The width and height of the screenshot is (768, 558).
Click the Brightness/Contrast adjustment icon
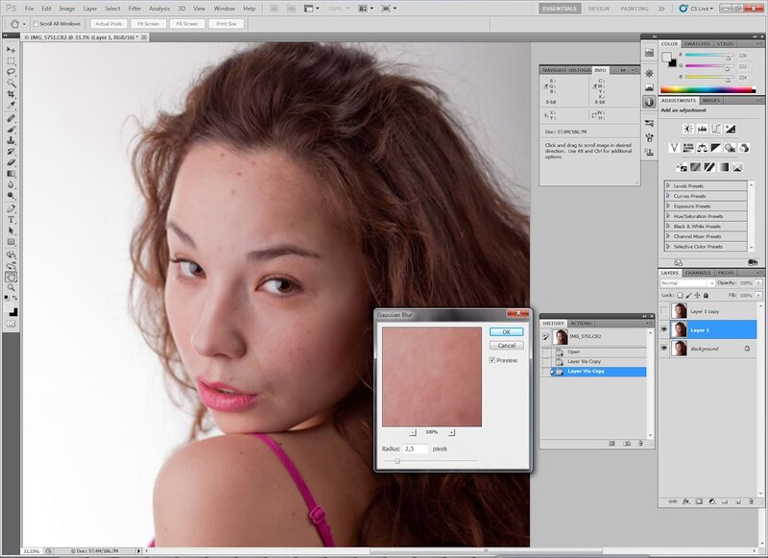[x=688, y=128]
